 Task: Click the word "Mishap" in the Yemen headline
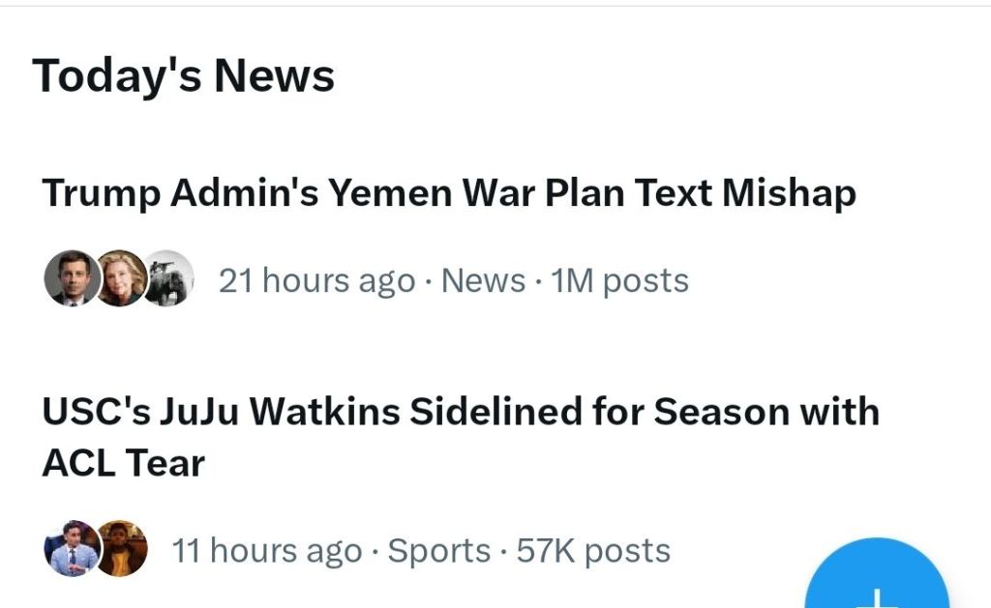[789, 193]
